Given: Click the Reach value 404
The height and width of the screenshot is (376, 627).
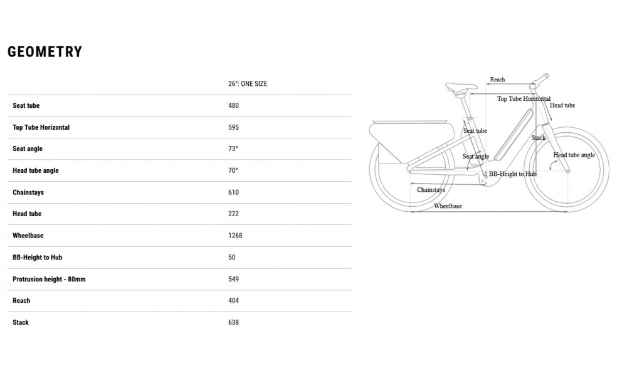Looking at the screenshot, I should [x=234, y=301].
